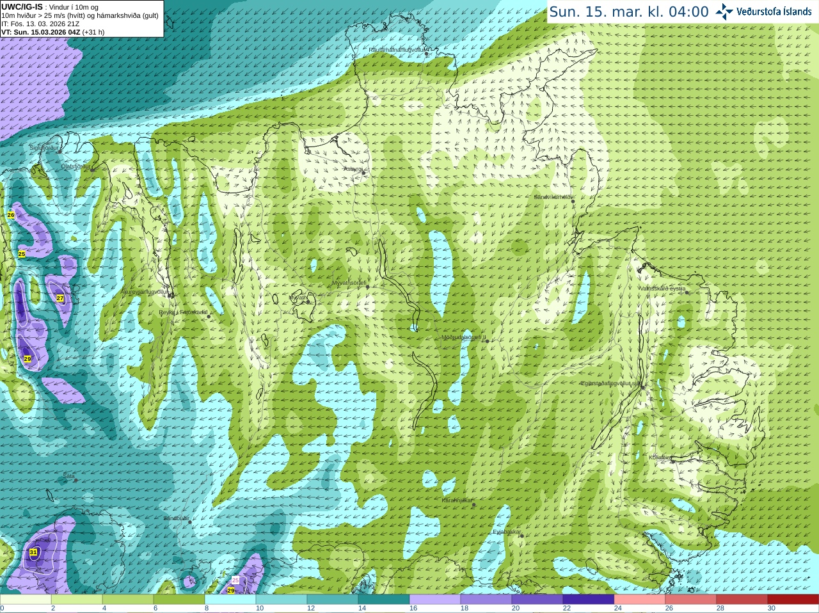Select the Vatnsskarð eystra station label
This screenshot has width=819, height=613.
662,289
